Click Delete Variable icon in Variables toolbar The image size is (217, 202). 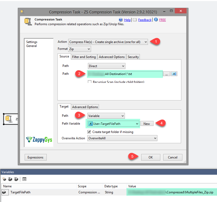click(16, 179)
